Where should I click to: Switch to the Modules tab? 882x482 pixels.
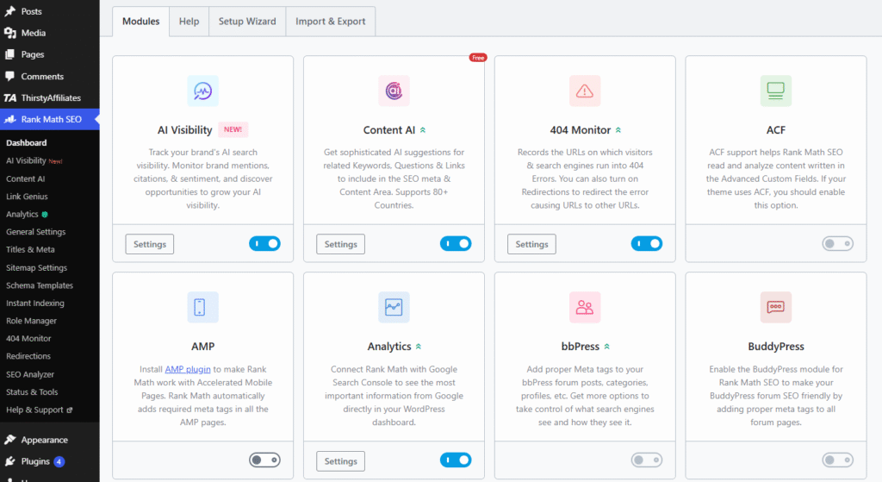[x=140, y=22]
